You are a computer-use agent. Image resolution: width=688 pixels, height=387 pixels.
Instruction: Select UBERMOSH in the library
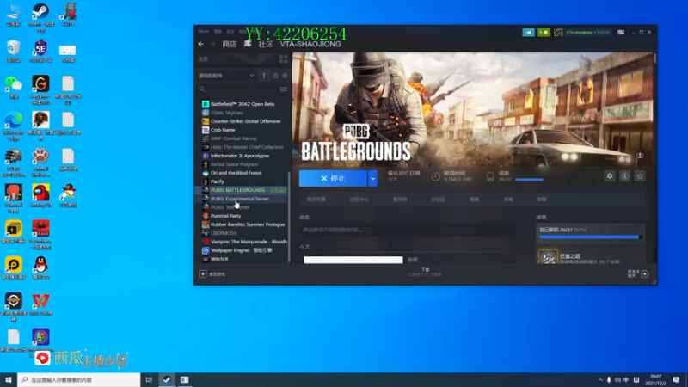(224, 233)
